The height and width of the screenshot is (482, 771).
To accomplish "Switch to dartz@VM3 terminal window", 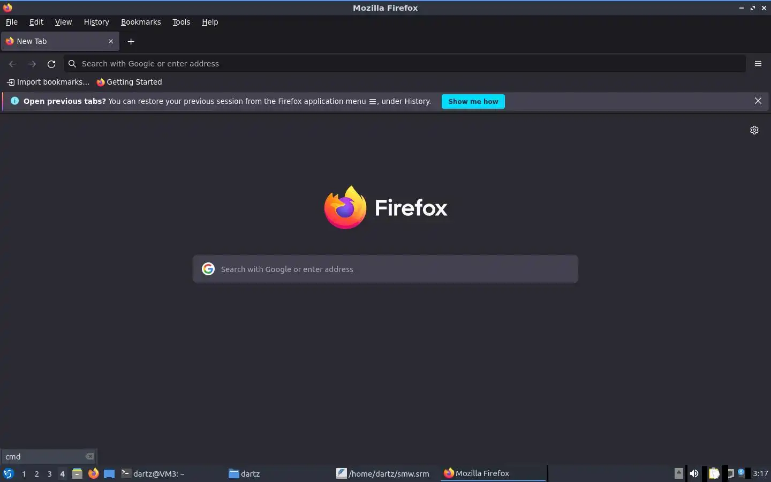I will tap(172, 473).
